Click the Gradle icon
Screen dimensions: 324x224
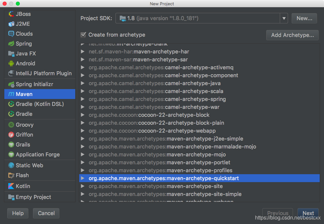(11, 114)
